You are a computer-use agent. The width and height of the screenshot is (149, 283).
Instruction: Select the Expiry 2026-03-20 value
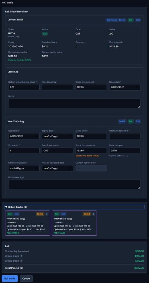click(15, 46)
